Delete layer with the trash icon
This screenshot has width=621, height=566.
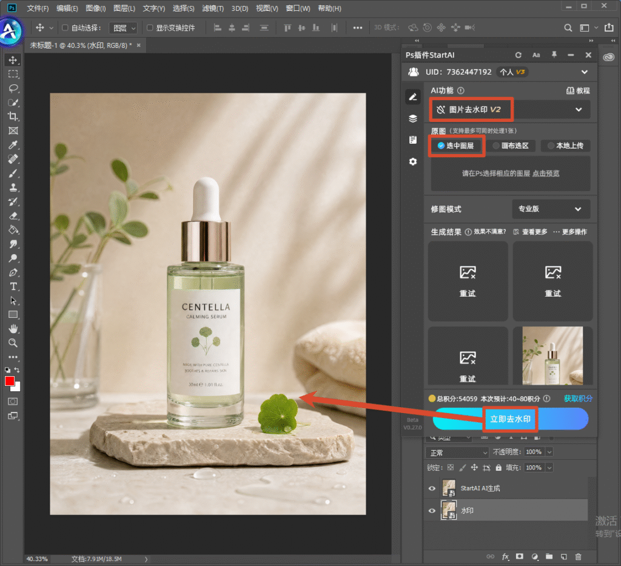click(578, 556)
